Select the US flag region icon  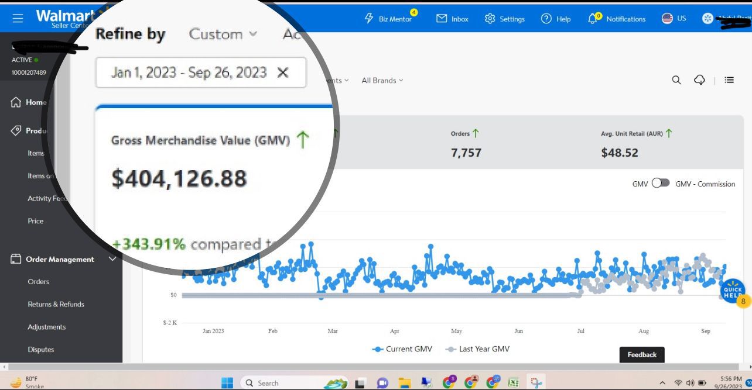(667, 19)
